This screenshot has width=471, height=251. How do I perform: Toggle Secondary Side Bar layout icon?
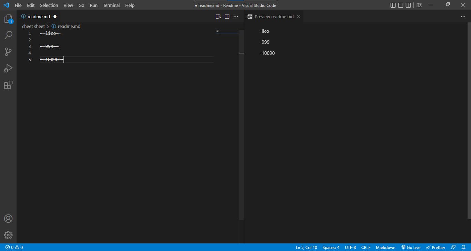[x=408, y=5]
